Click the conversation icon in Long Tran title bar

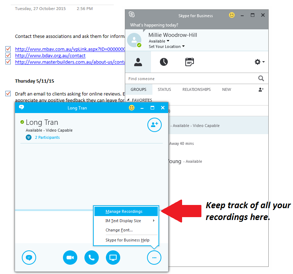[21, 107]
